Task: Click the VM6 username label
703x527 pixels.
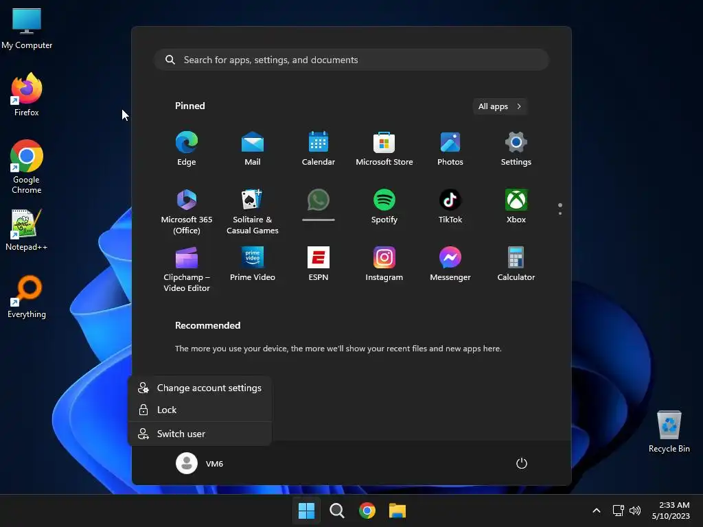Action: [x=214, y=464]
